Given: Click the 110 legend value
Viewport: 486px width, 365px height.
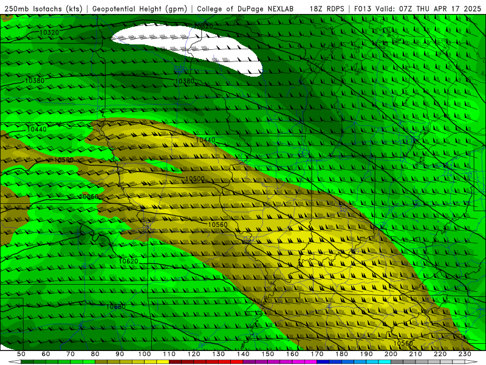Looking at the screenshot, I should (169, 354).
